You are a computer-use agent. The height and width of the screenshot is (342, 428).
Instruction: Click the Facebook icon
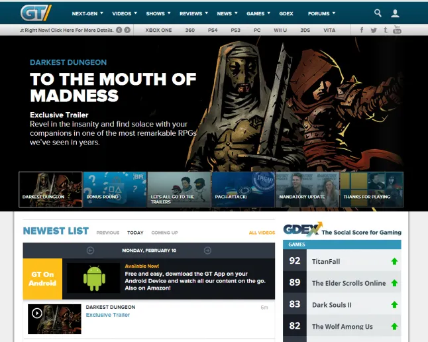362,30
